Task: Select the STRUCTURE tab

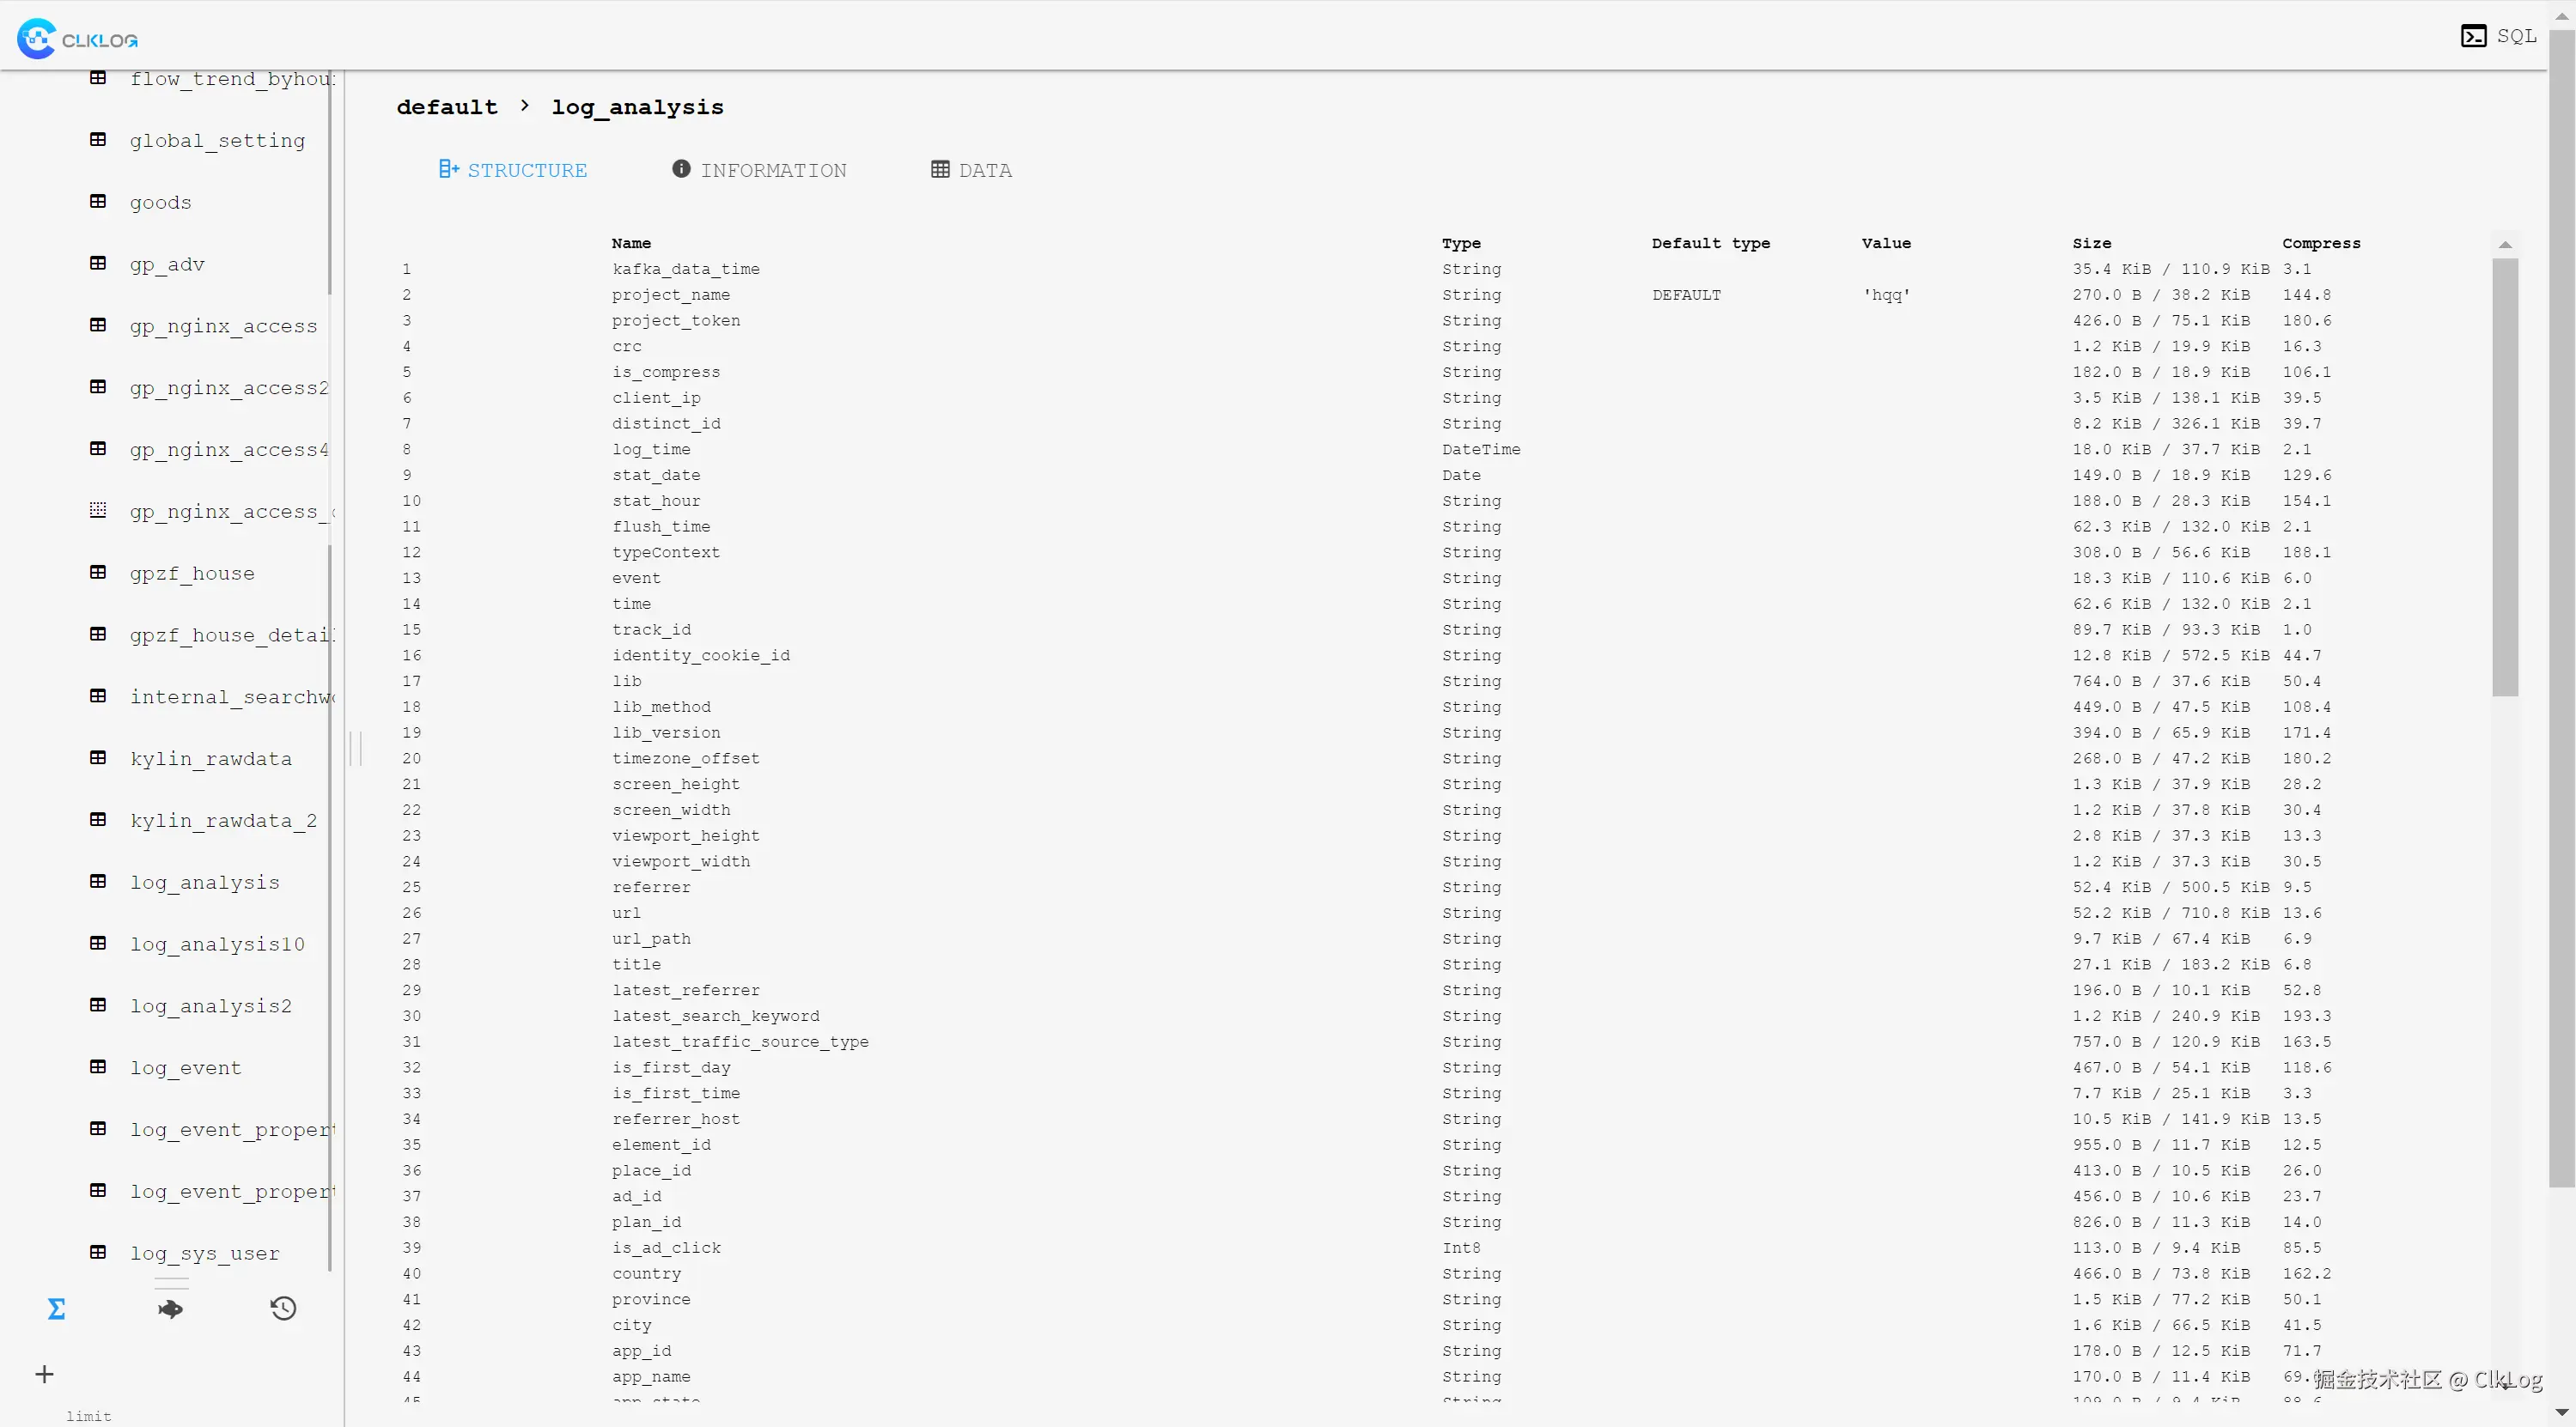Action: tap(513, 170)
